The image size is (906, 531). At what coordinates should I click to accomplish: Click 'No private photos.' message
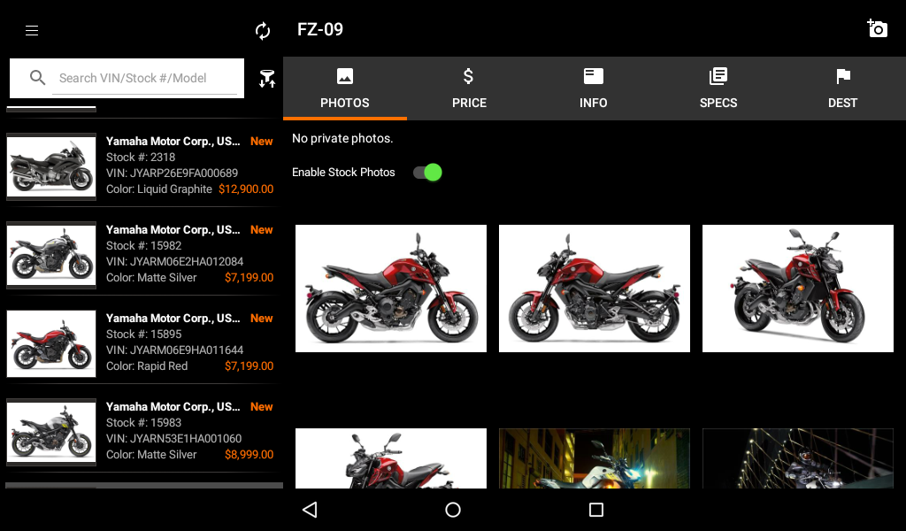click(342, 139)
